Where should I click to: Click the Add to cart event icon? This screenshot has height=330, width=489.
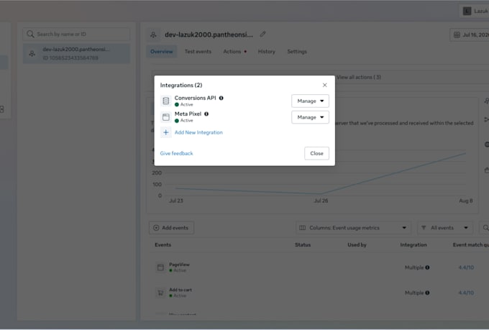point(160,293)
